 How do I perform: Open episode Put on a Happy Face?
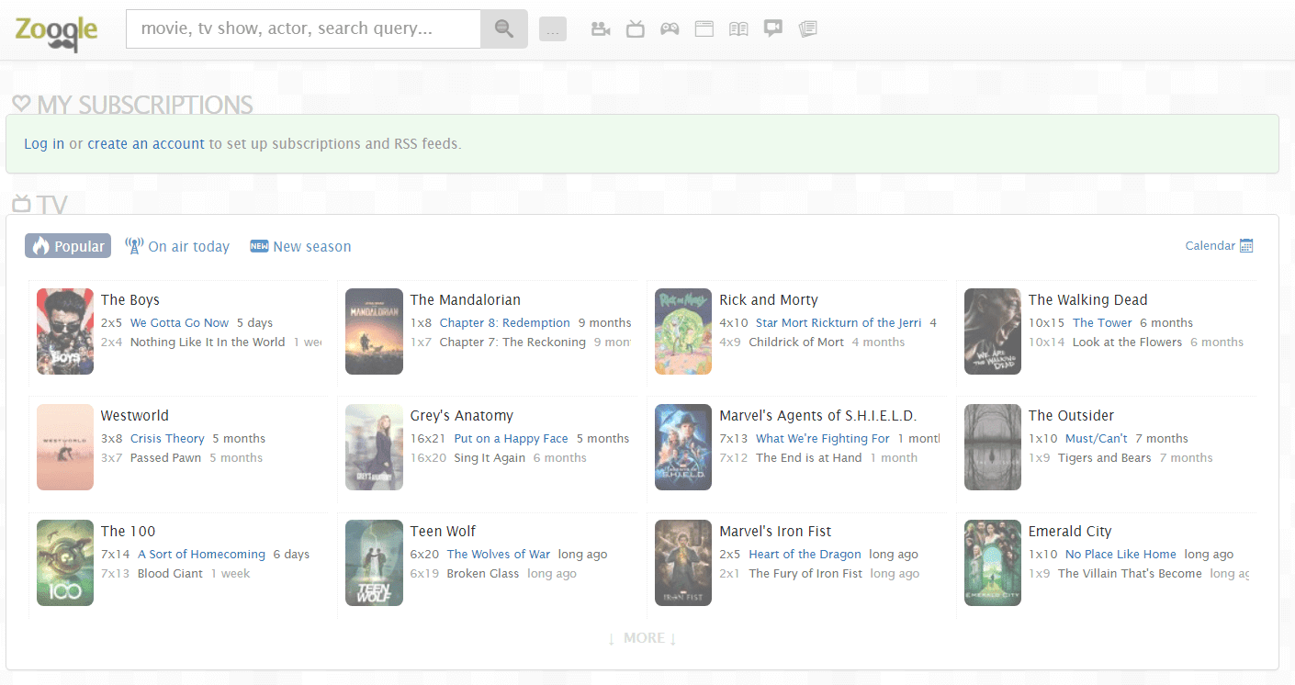pyautogui.click(x=512, y=438)
